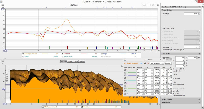The image size is (204, 109).
Task: Maximize the EQ Filters window
Action: [x=164, y=59]
